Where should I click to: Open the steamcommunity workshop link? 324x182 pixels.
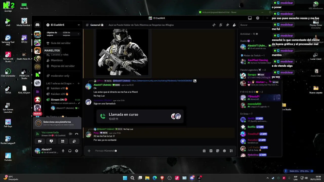162,81
